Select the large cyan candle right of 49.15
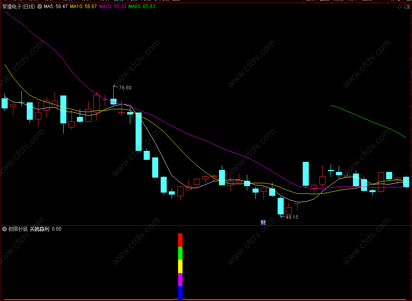Screen dimensions: 412x301 pyautogui.click(x=306, y=174)
